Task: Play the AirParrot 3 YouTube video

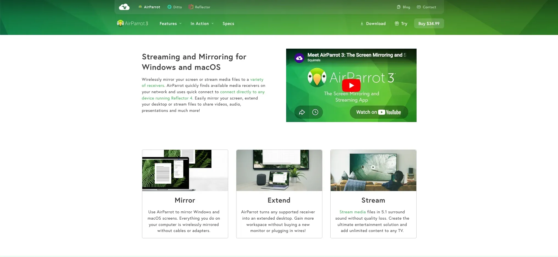Action: (351, 85)
